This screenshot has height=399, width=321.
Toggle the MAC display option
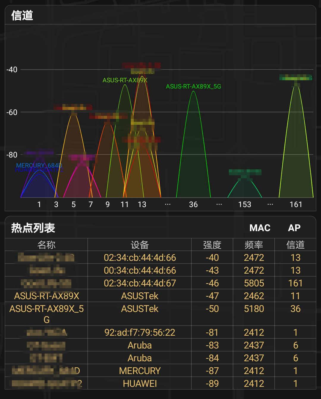pos(260,228)
